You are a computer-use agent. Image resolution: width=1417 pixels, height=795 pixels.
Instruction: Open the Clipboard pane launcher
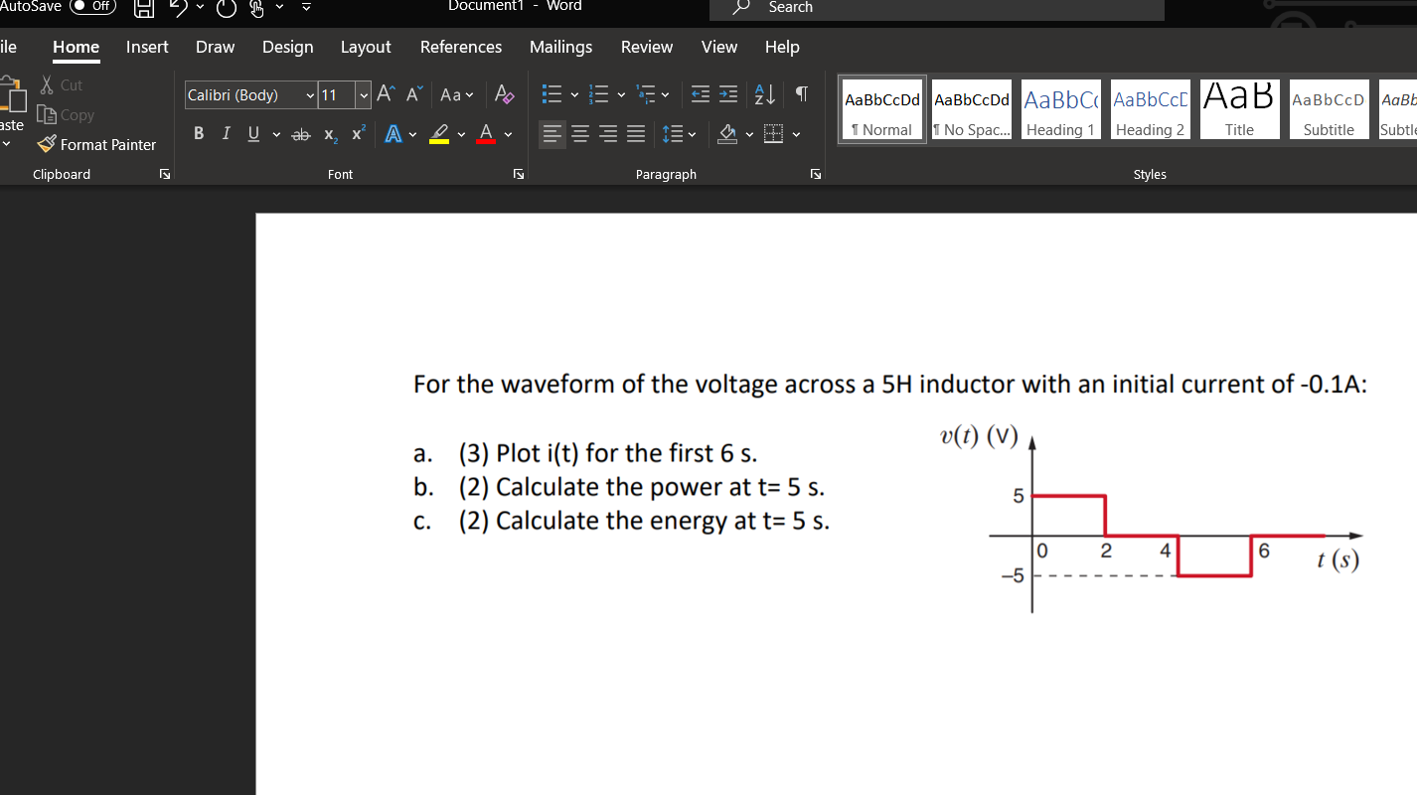(165, 175)
